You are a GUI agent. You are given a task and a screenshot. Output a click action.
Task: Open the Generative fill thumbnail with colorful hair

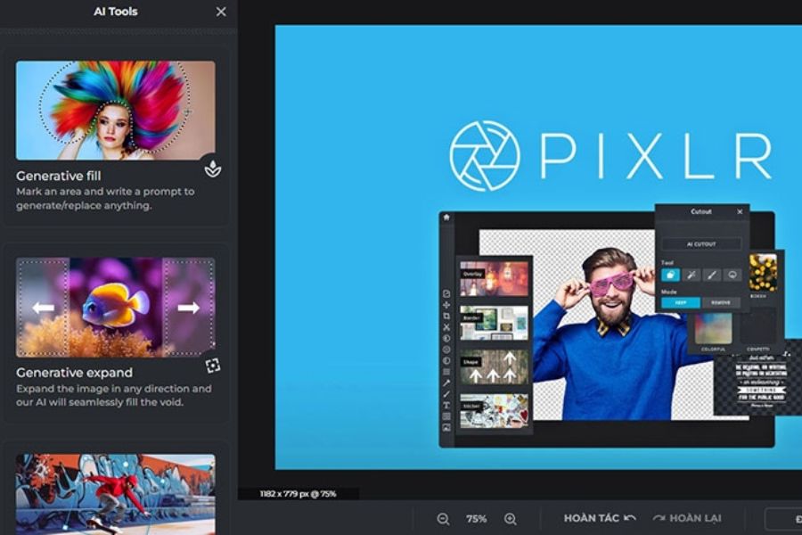point(116,110)
